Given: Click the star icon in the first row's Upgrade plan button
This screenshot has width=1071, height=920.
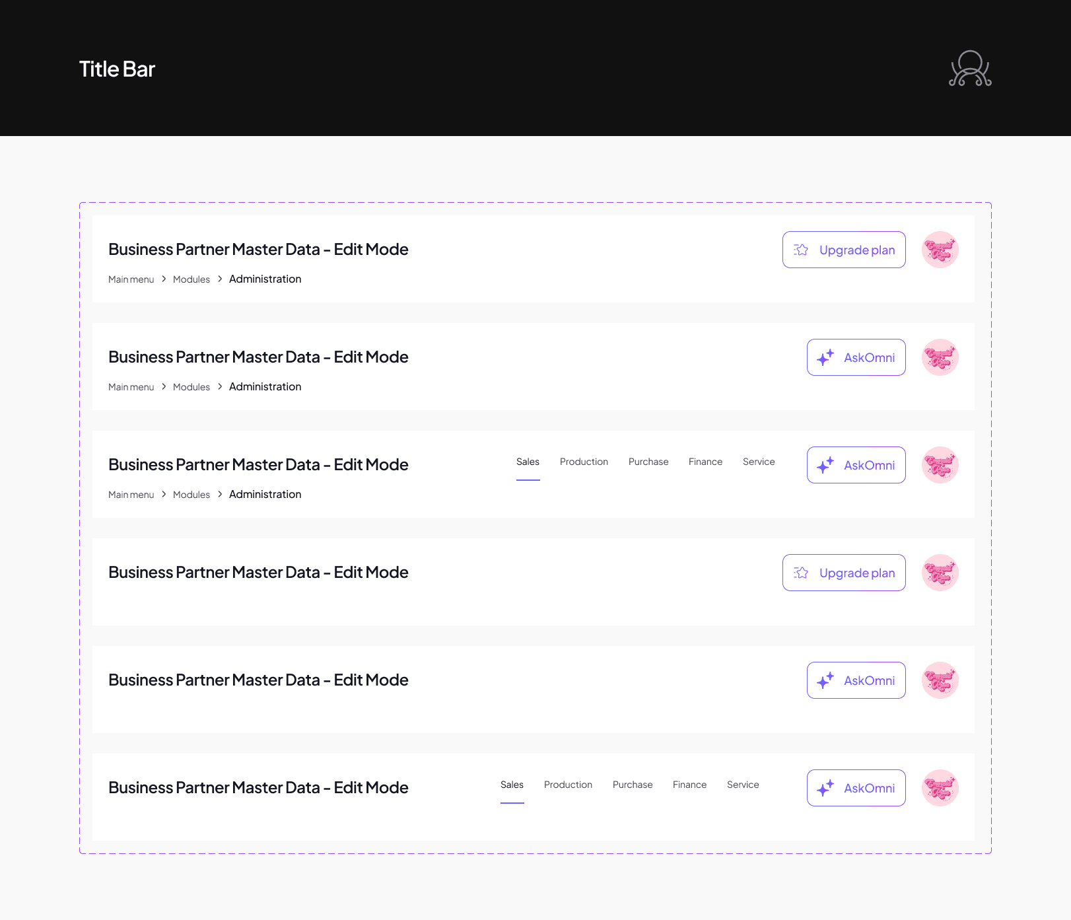Looking at the screenshot, I should [801, 250].
